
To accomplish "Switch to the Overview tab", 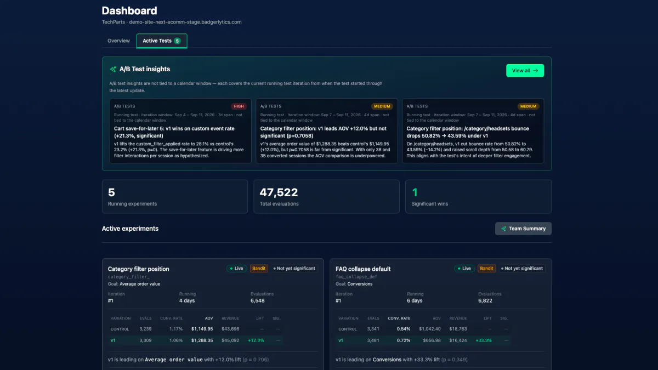I will 118,41.
